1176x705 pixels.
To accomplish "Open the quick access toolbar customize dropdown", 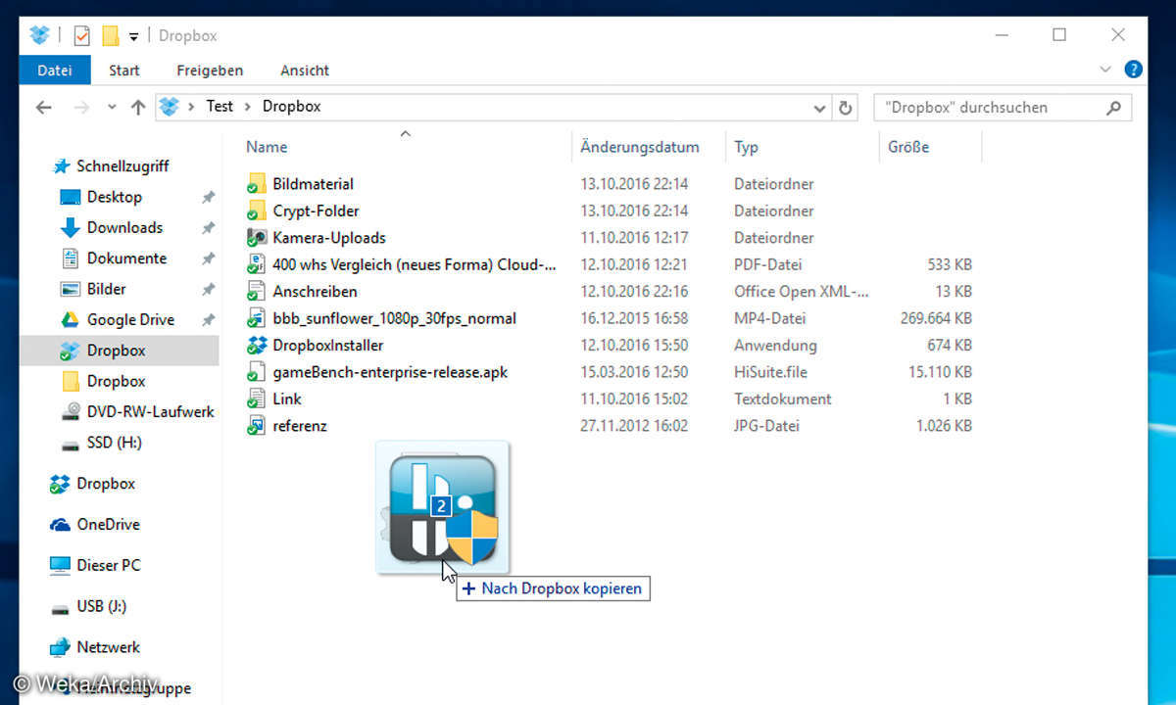I will click(x=133, y=36).
